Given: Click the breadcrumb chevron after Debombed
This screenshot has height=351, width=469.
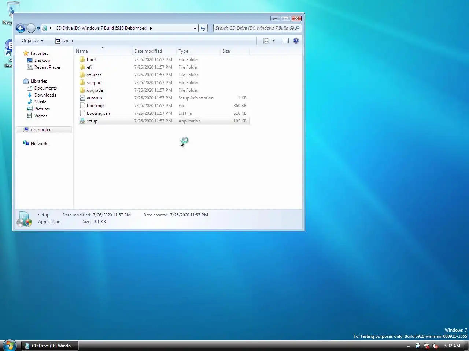Looking at the screenshot, I should click(x=151, y=28).
